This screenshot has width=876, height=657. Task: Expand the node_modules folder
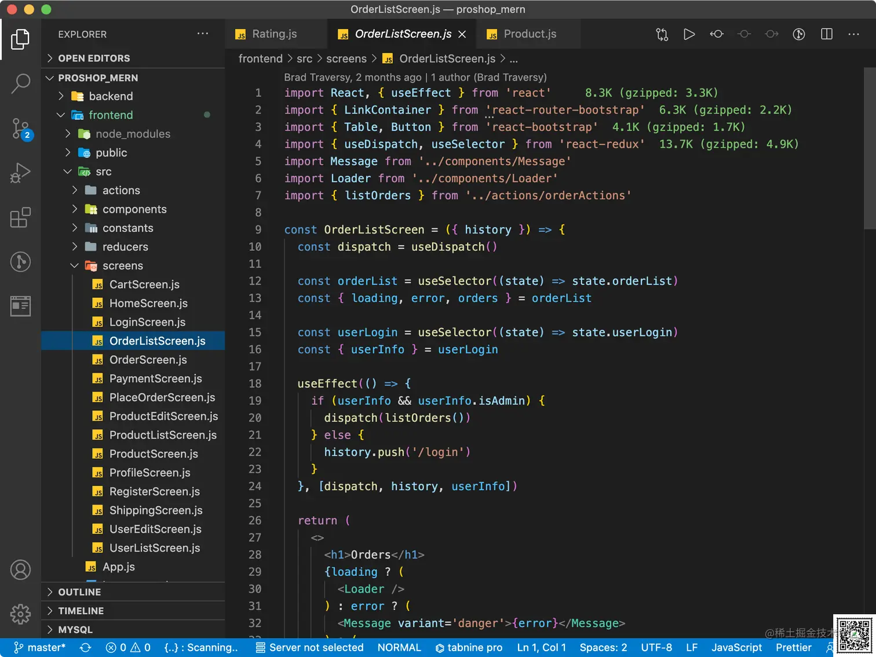134,134
